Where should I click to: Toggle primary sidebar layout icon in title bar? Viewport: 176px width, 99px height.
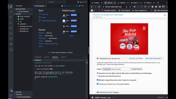(78, 2)
